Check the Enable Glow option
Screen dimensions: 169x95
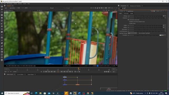(x=128, y=23)
